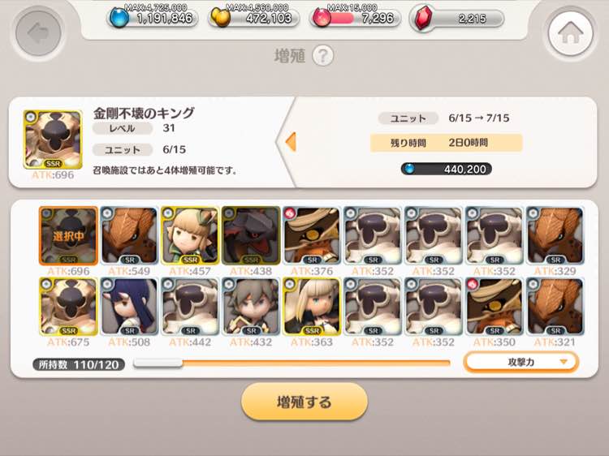Click the dropdown arrow beside 攻撃力

point(564,362)
